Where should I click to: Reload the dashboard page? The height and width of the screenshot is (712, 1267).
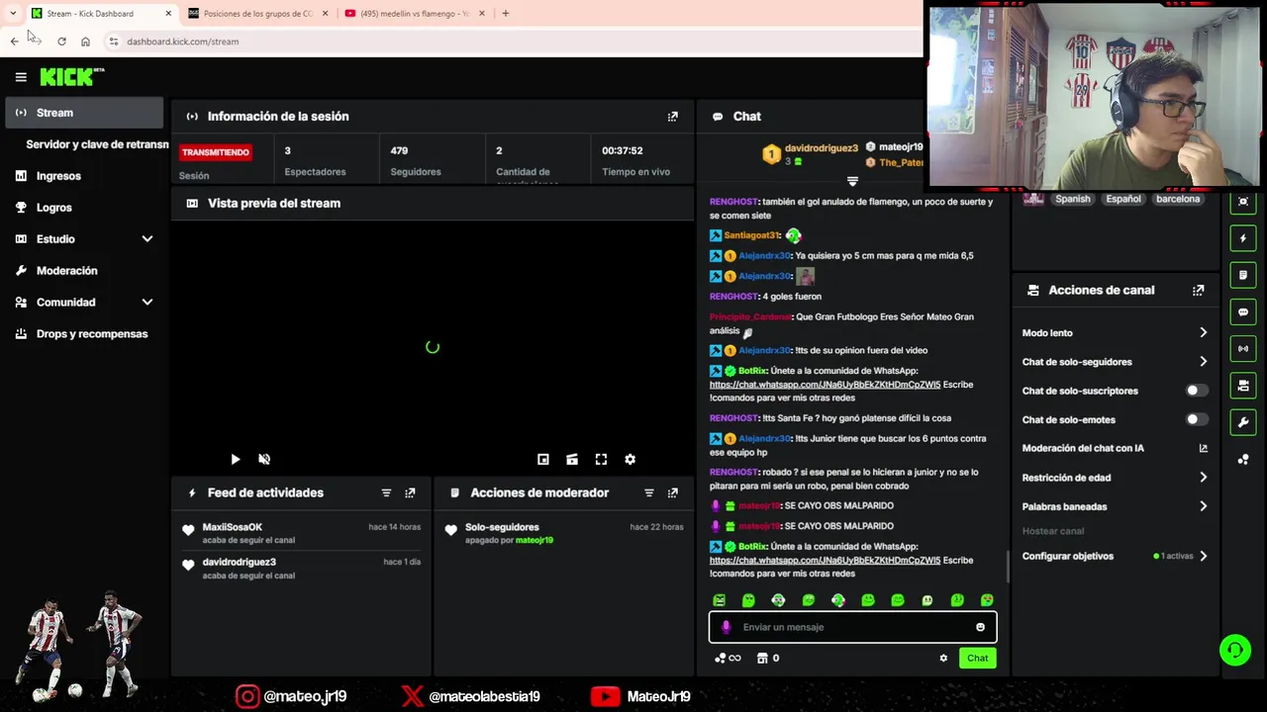61,42
